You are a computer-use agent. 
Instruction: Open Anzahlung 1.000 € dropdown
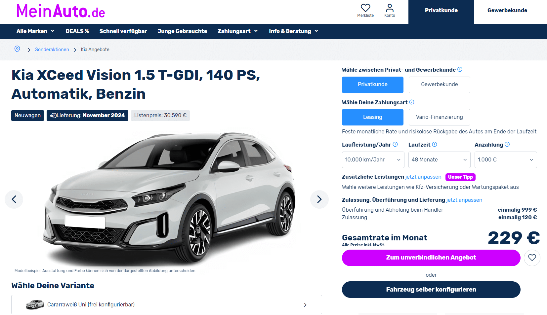coord(506,160)
